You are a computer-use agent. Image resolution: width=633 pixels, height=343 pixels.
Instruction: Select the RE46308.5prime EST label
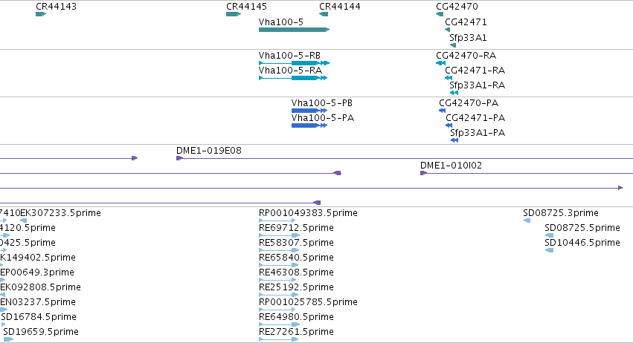(x=296, y=272)
